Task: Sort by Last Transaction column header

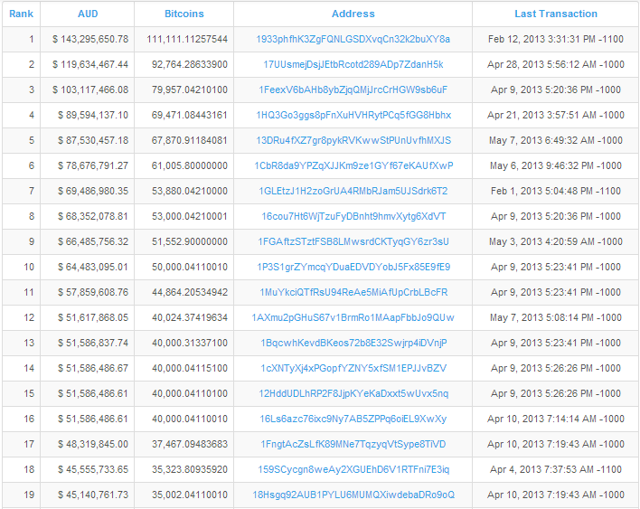Action: [x=555, y=14]
